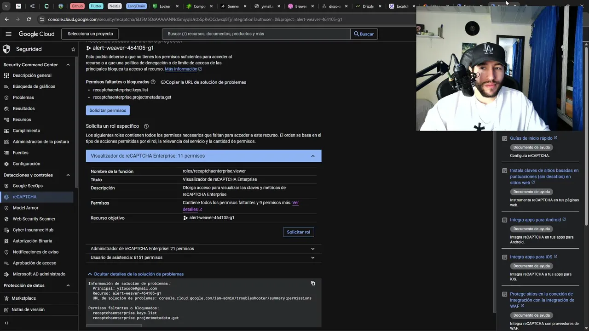Click the Solicitar permisos button
The height and width of the screenshot is (331, 589).
coord(108,110)
